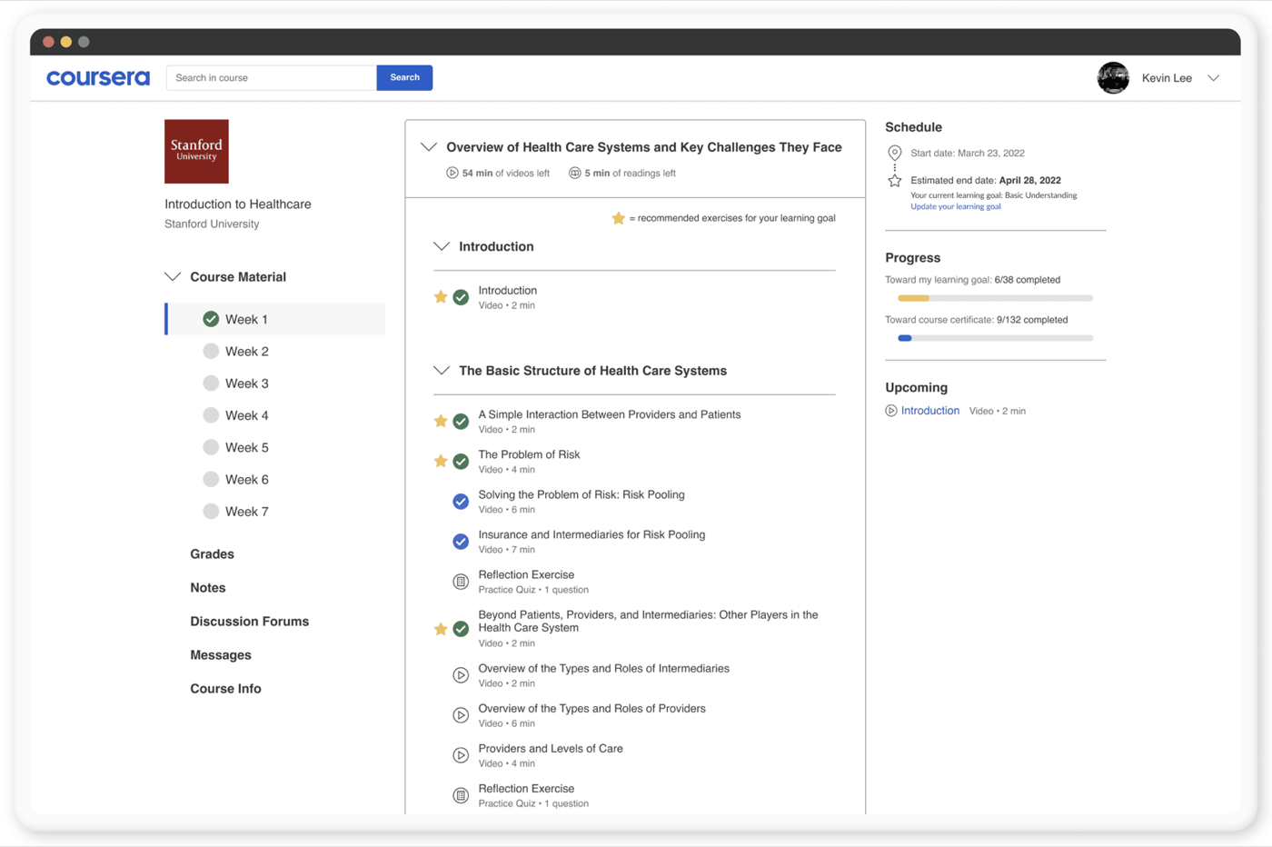
Task: Open Providers and Levels of Care video title
Action: 551,748
